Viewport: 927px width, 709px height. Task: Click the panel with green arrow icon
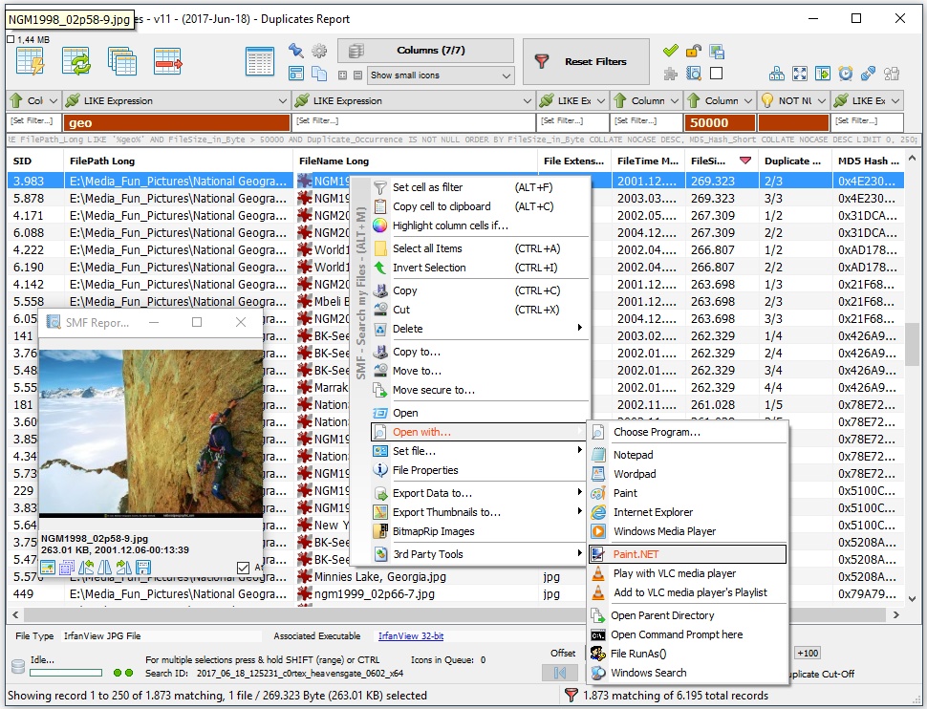click(x=823, y=74)
